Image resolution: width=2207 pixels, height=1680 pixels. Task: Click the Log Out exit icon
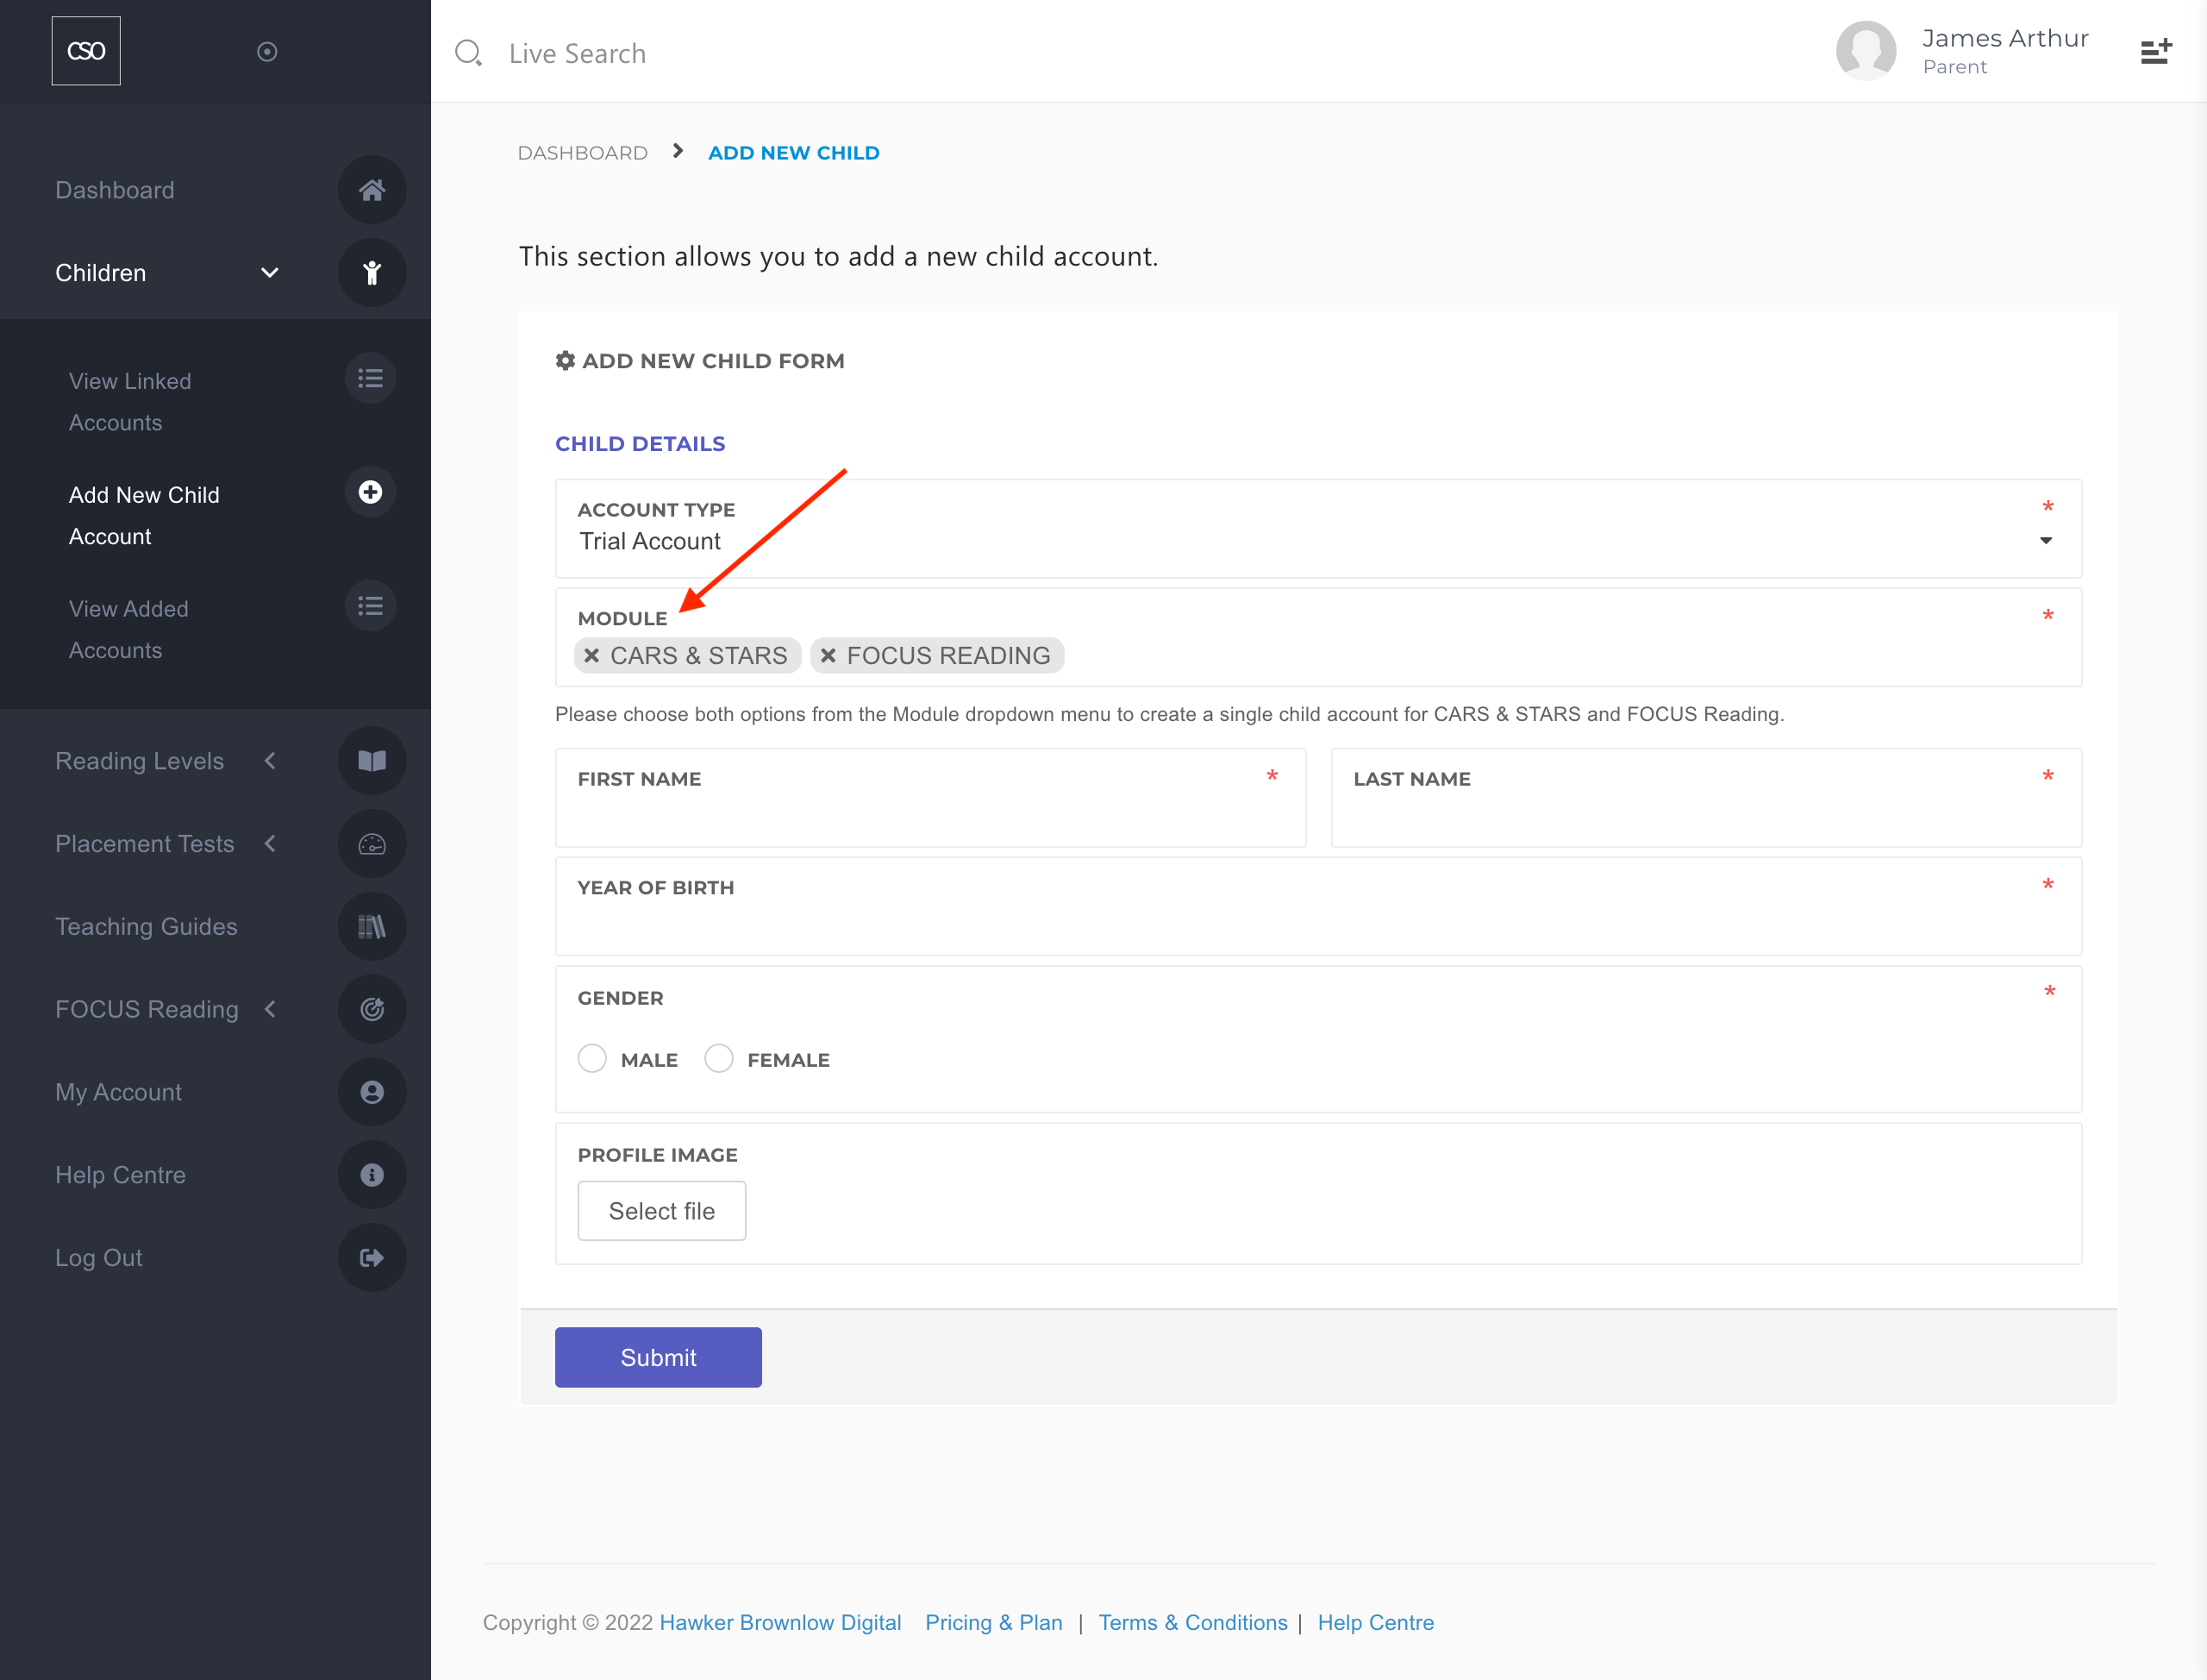pyautogui.click(x=372, y=1258)
